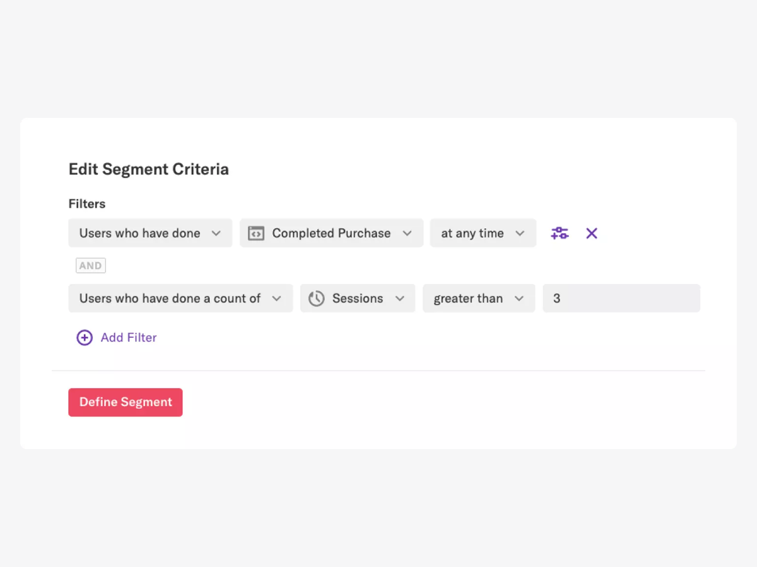
Task: Click the chevron on the greater than selector
Action: point(519,298)
